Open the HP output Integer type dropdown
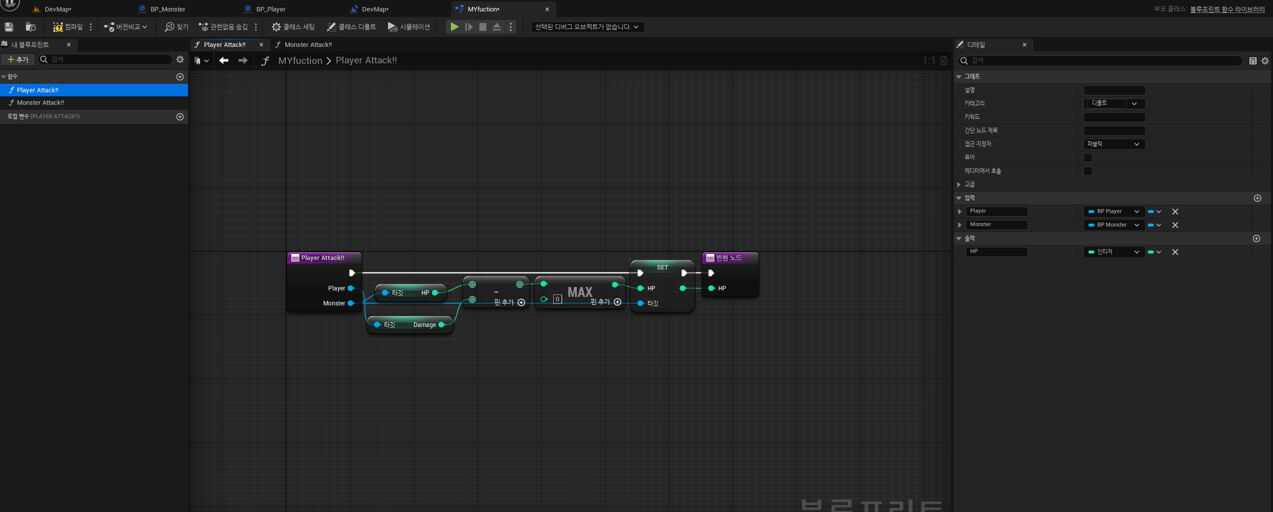 pyautogui.click(x=1114, y=252)
